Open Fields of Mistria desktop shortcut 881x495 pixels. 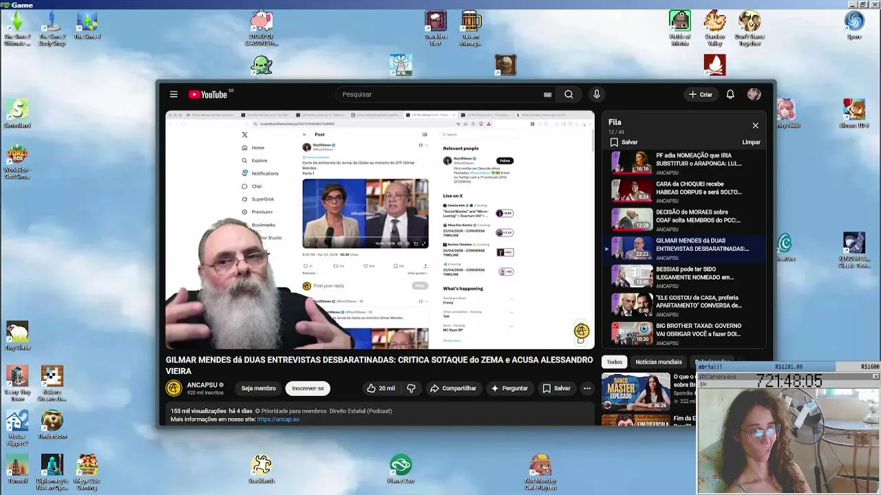click(x=680, y=29)
